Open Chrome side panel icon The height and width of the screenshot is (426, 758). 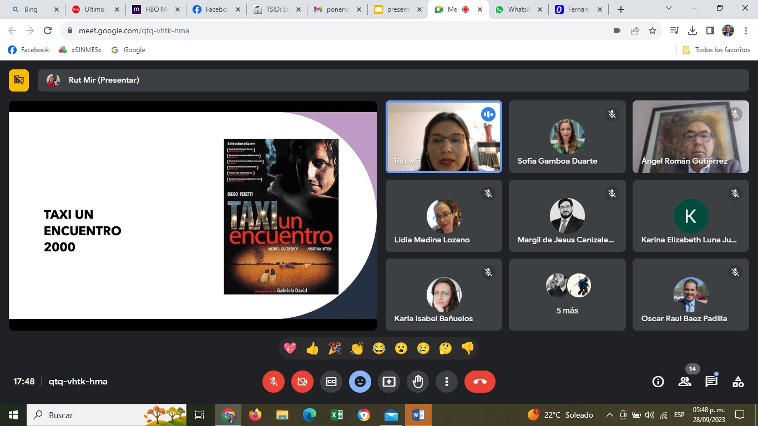(710, 31)
